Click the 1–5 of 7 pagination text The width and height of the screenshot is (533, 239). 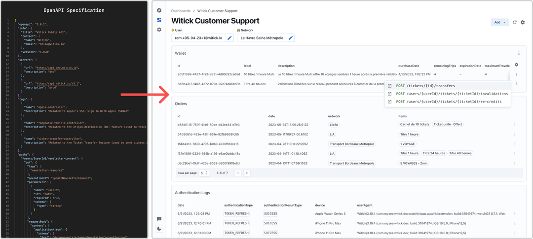click(x=222, y=173)
